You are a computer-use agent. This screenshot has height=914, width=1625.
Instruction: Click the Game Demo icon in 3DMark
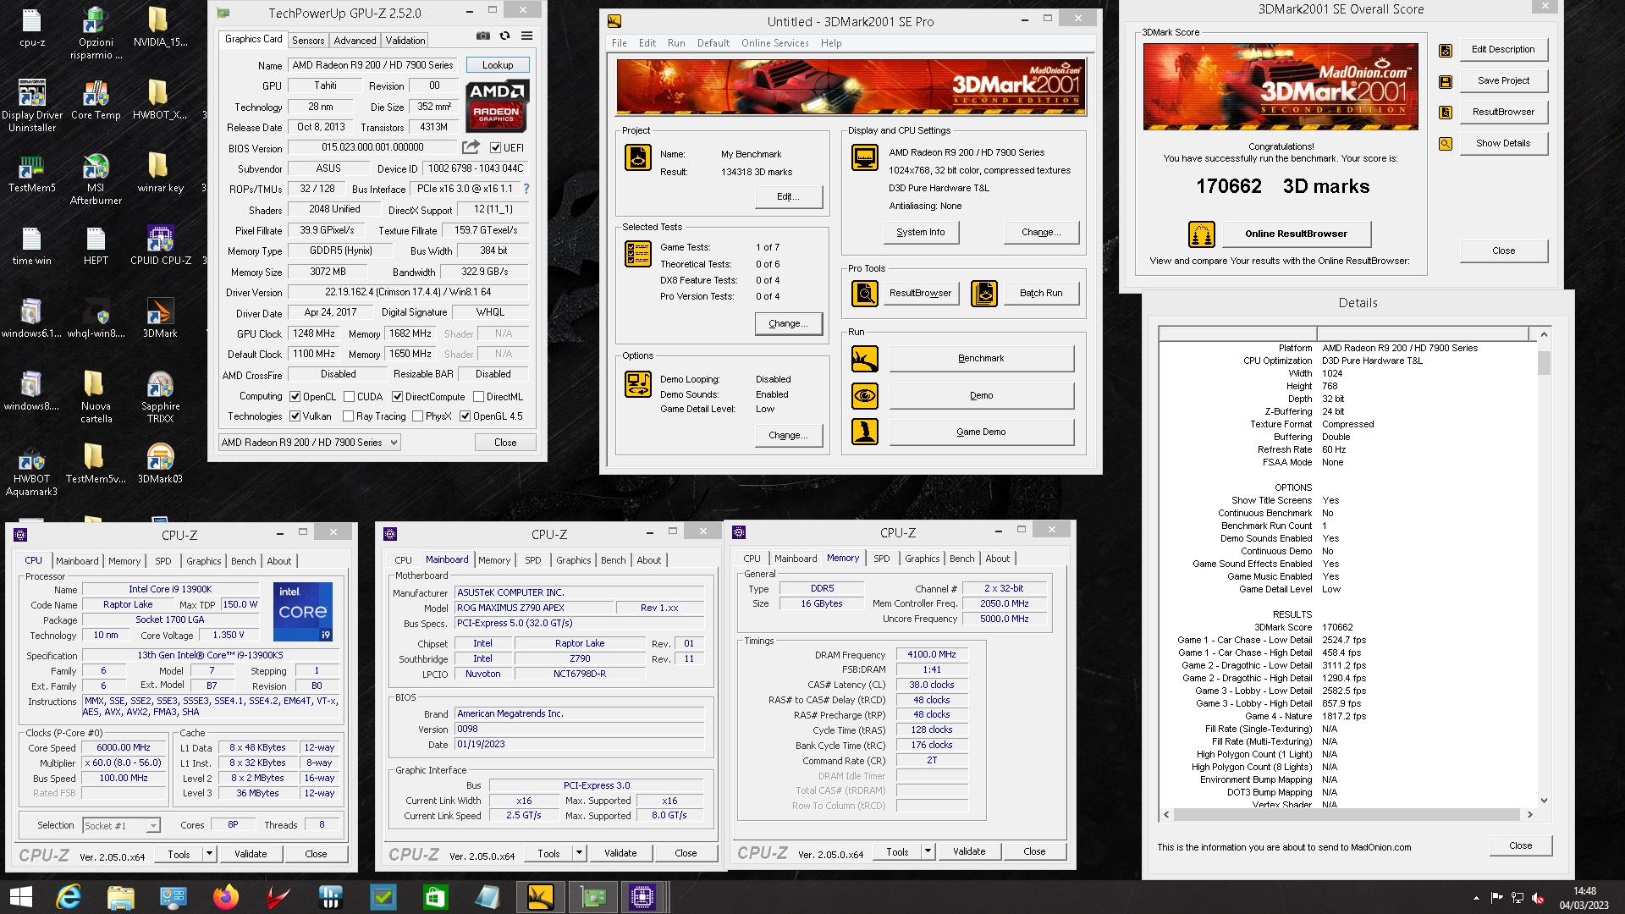click(864, 432)
